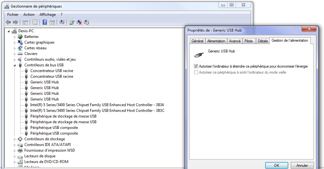Scan for hardware changes icon
This screenshot has width=324, height=169.
pos(62,22)
